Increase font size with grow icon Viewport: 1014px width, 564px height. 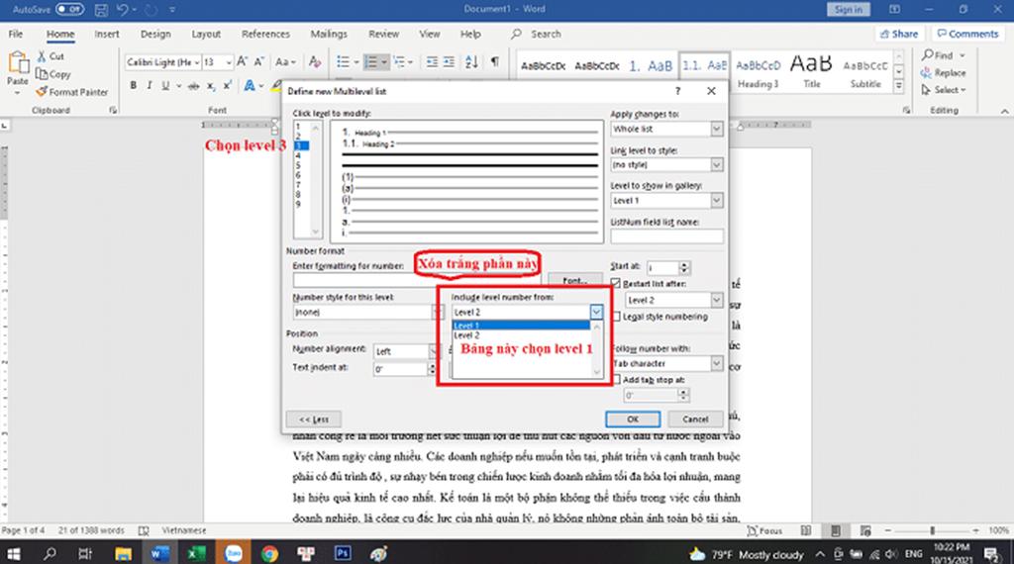[x=242, y=62]
